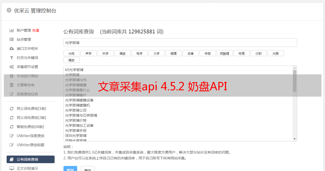Click the edit icon for UWriter深度原创

(12, 136)
